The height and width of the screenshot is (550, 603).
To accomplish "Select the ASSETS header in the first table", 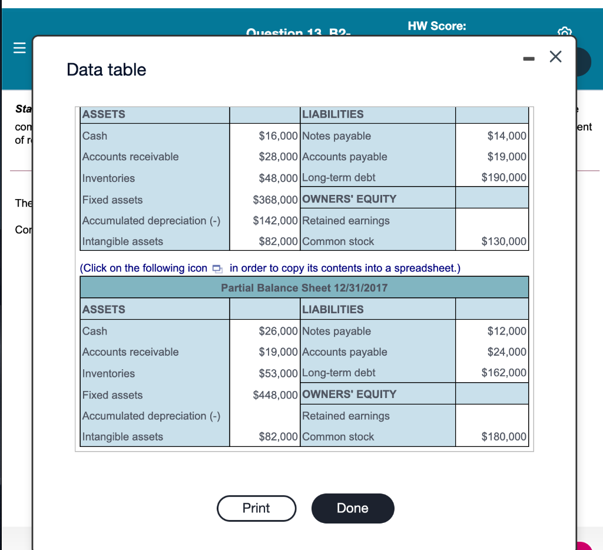I will (x=99, y=114).
